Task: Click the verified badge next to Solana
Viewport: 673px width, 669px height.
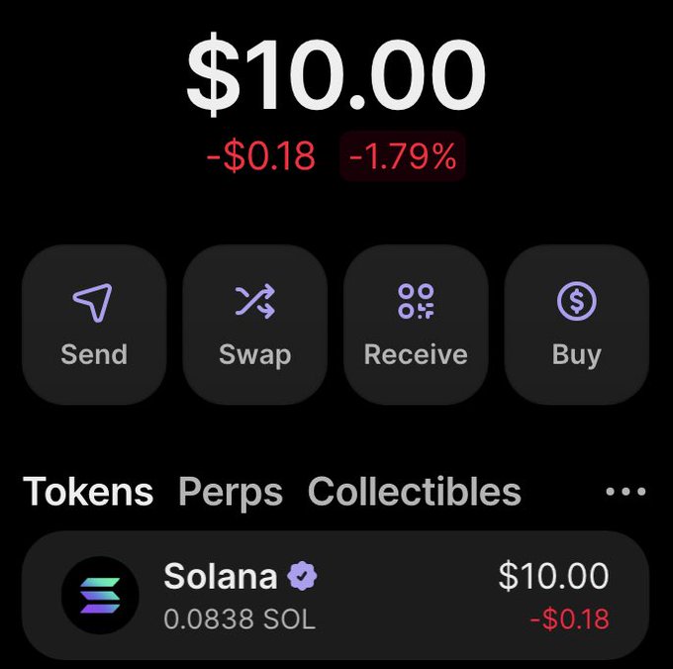Action: (x=302, y=575)
